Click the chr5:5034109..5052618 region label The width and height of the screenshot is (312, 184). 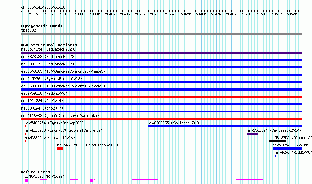[x=43, y=7]
